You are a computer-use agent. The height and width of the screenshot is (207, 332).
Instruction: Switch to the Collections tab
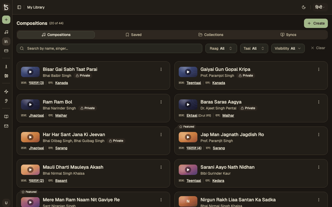point(211,35)
